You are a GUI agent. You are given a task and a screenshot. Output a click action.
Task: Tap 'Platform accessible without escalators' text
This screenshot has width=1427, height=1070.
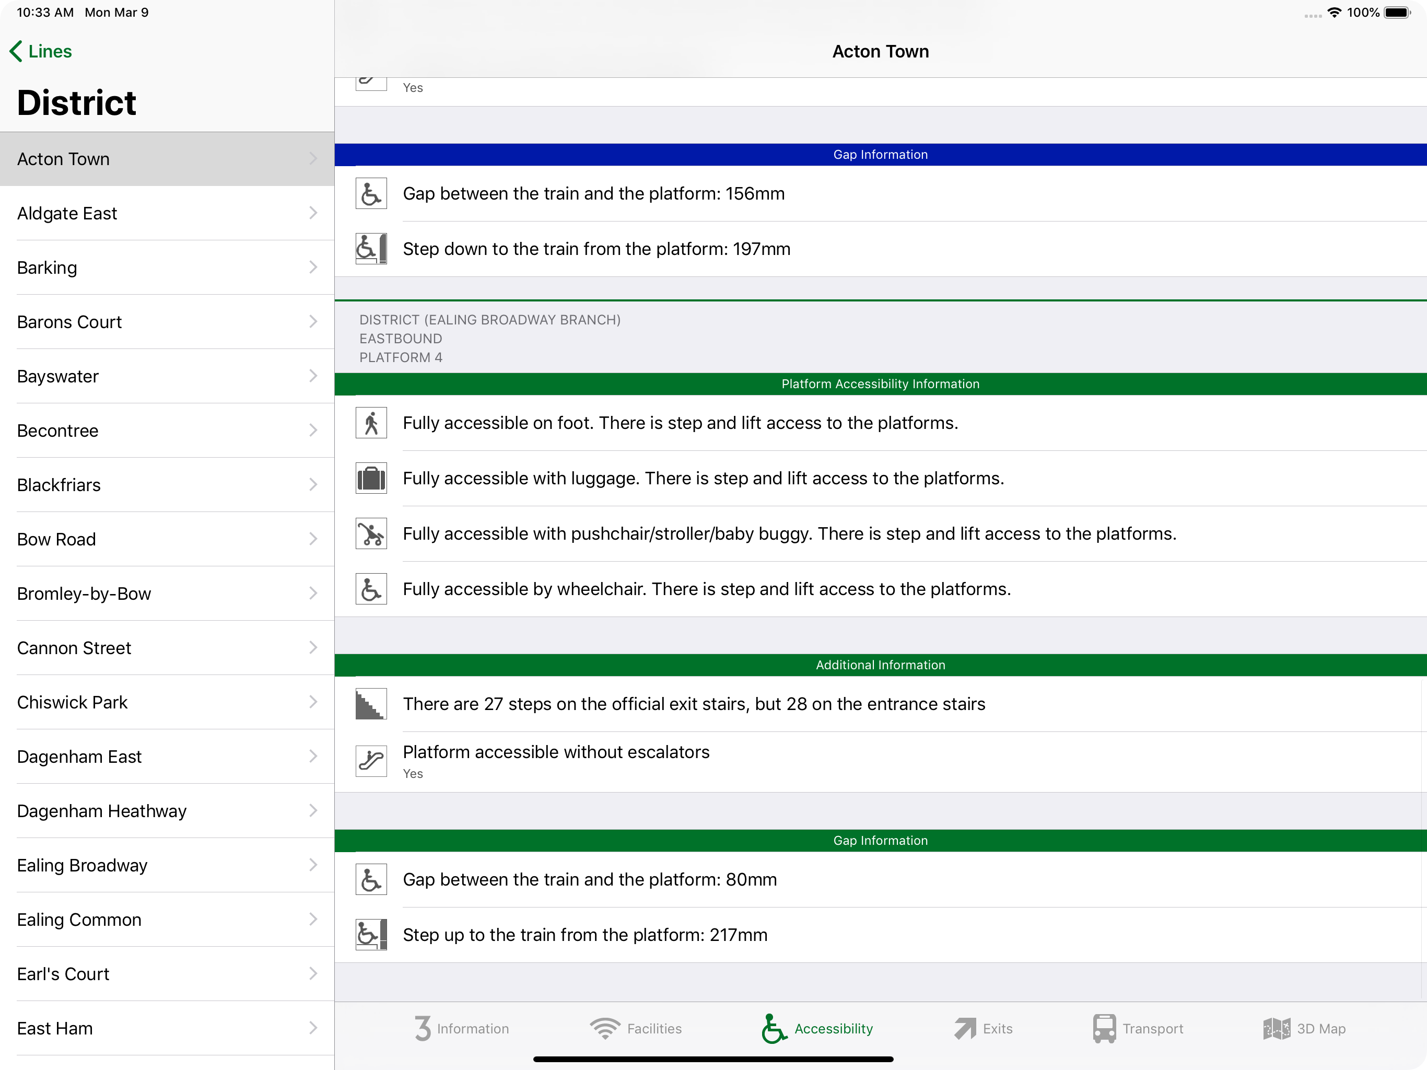tap(556, 752)
